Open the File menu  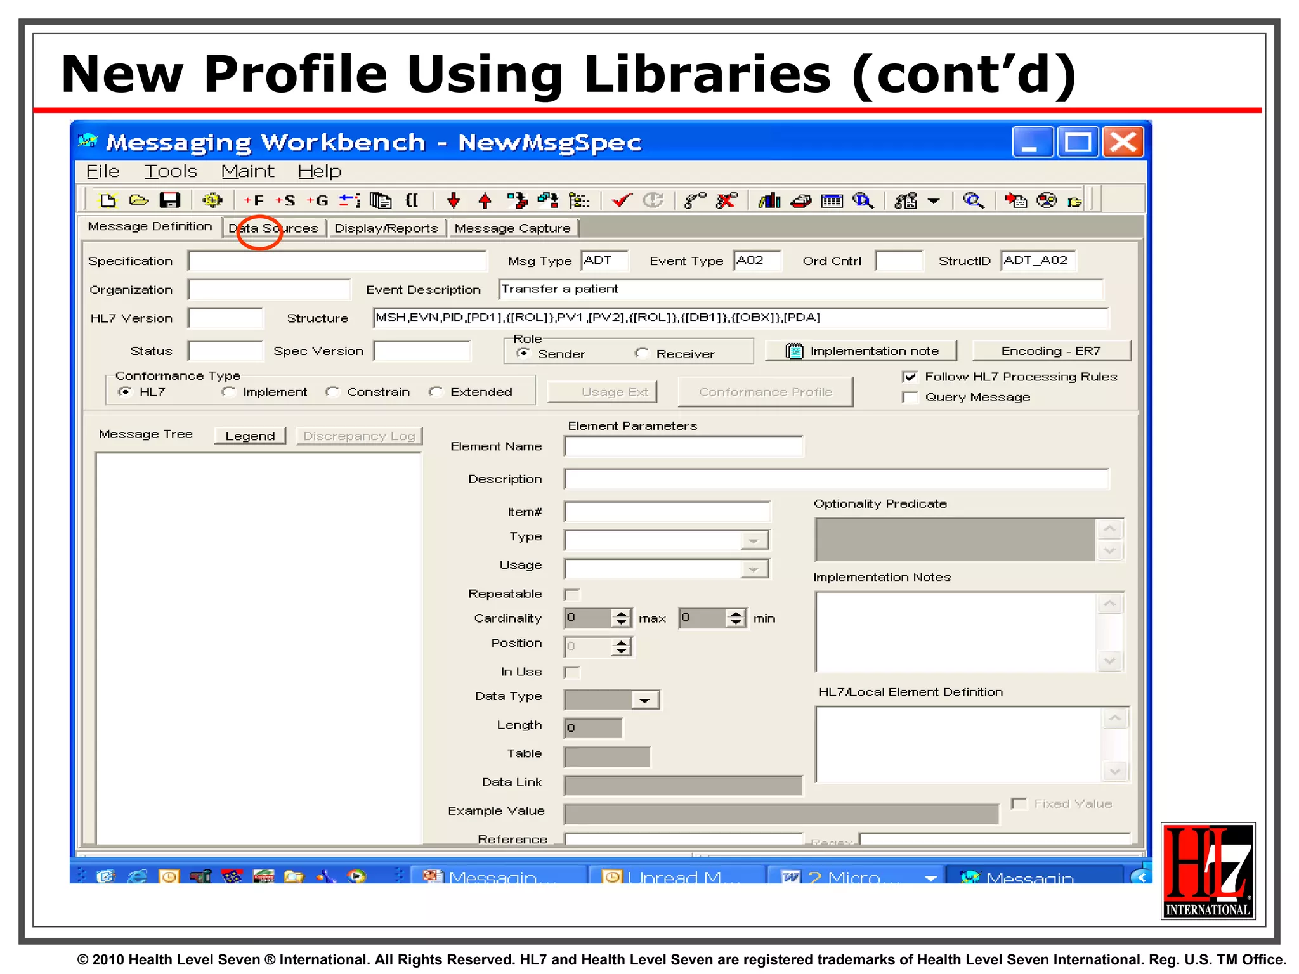(x=103, y=171)
